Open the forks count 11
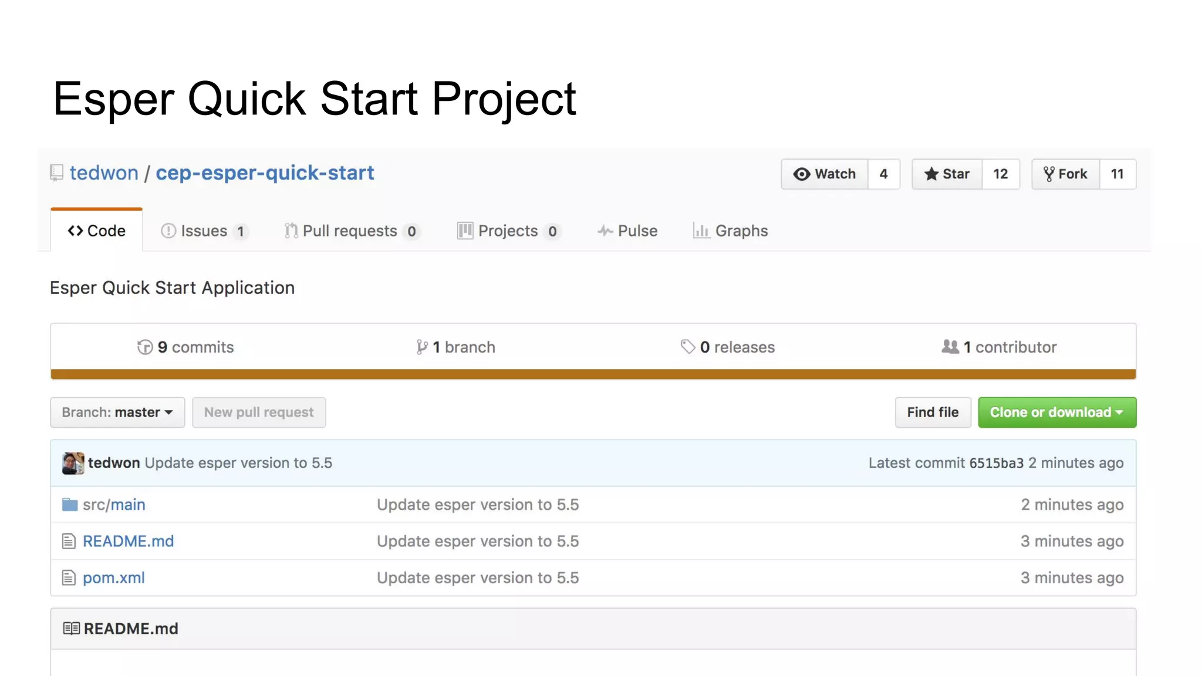The width and height of the screenshot is (1202, 676). click(x=1117, y=174)
